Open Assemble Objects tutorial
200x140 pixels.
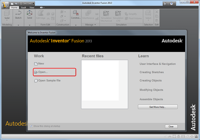coord(151,99)
